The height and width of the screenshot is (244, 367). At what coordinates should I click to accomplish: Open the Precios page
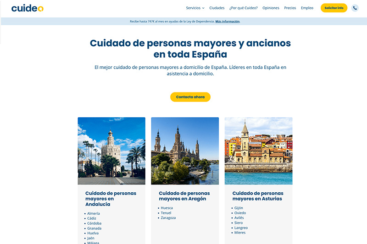click(290, 8)
